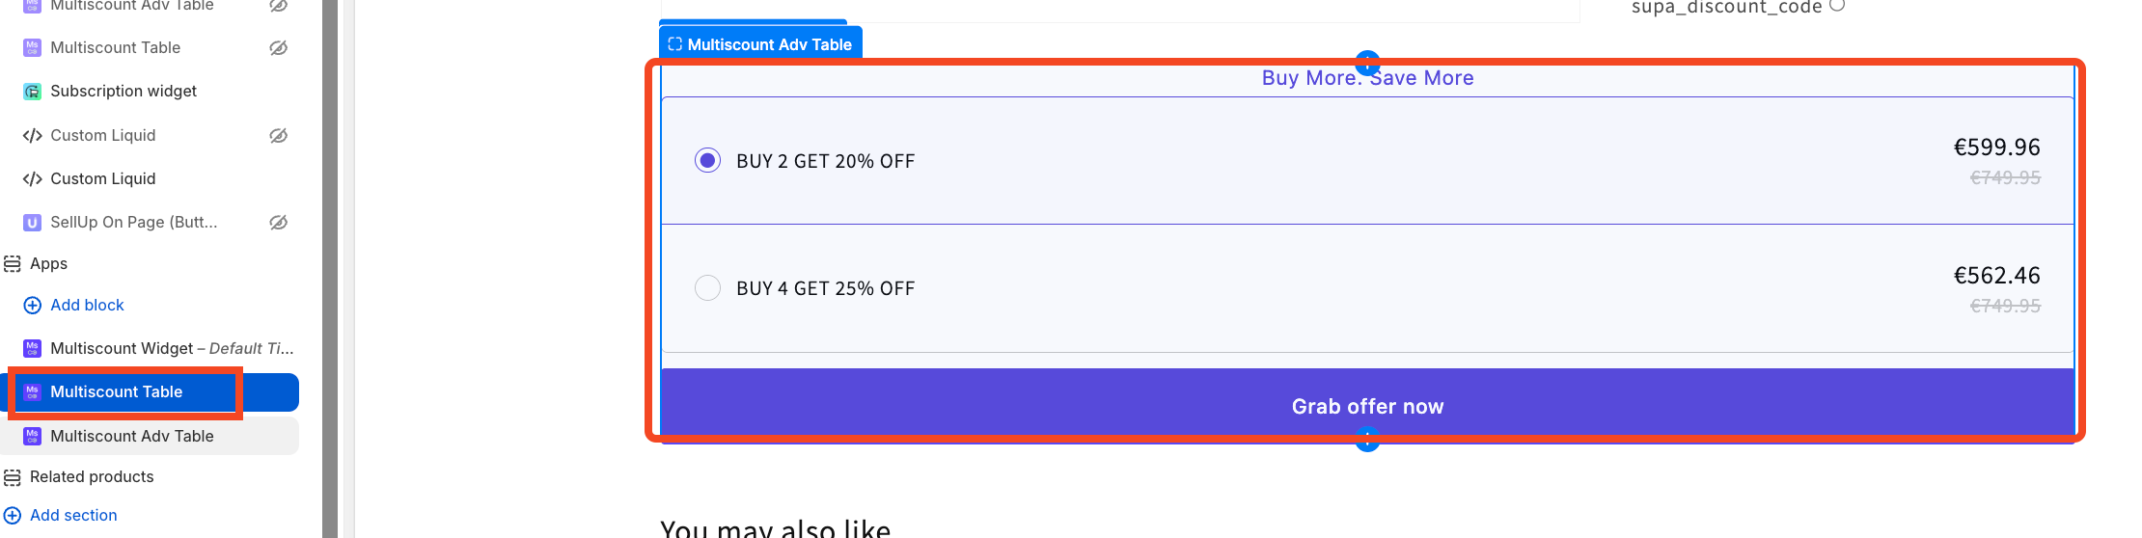Screen dimensions: 2142x538
Task: Select the BUY 2 GET 20% OFF radio
Action: point(708,161)
